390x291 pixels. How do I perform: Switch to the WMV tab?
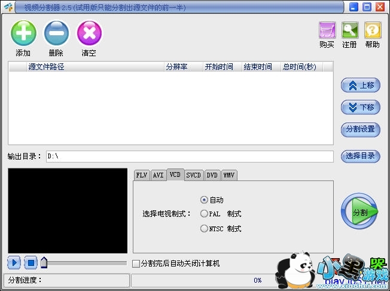[229, 176]
